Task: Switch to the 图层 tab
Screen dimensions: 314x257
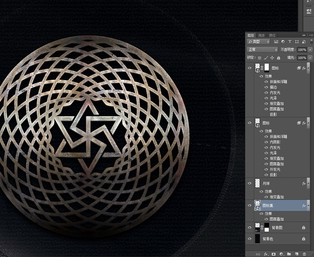Action: pyautogui.click(x=251, y=36)
